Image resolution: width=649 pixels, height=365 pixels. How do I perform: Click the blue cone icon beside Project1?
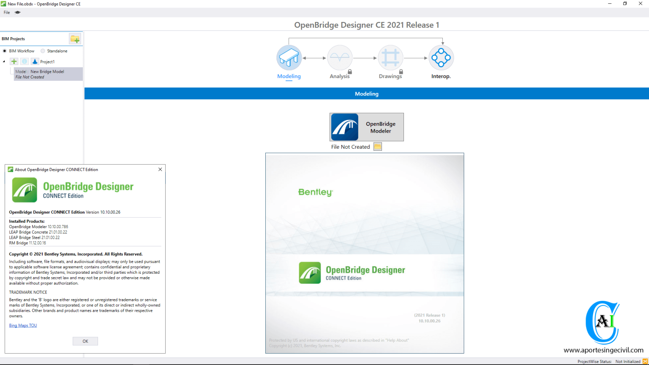tap(35, 62)
